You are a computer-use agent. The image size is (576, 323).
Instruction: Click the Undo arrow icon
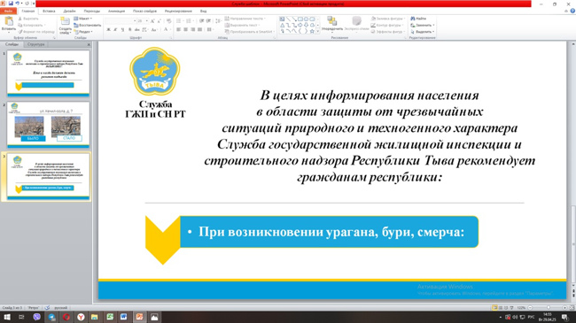(17, 4)
